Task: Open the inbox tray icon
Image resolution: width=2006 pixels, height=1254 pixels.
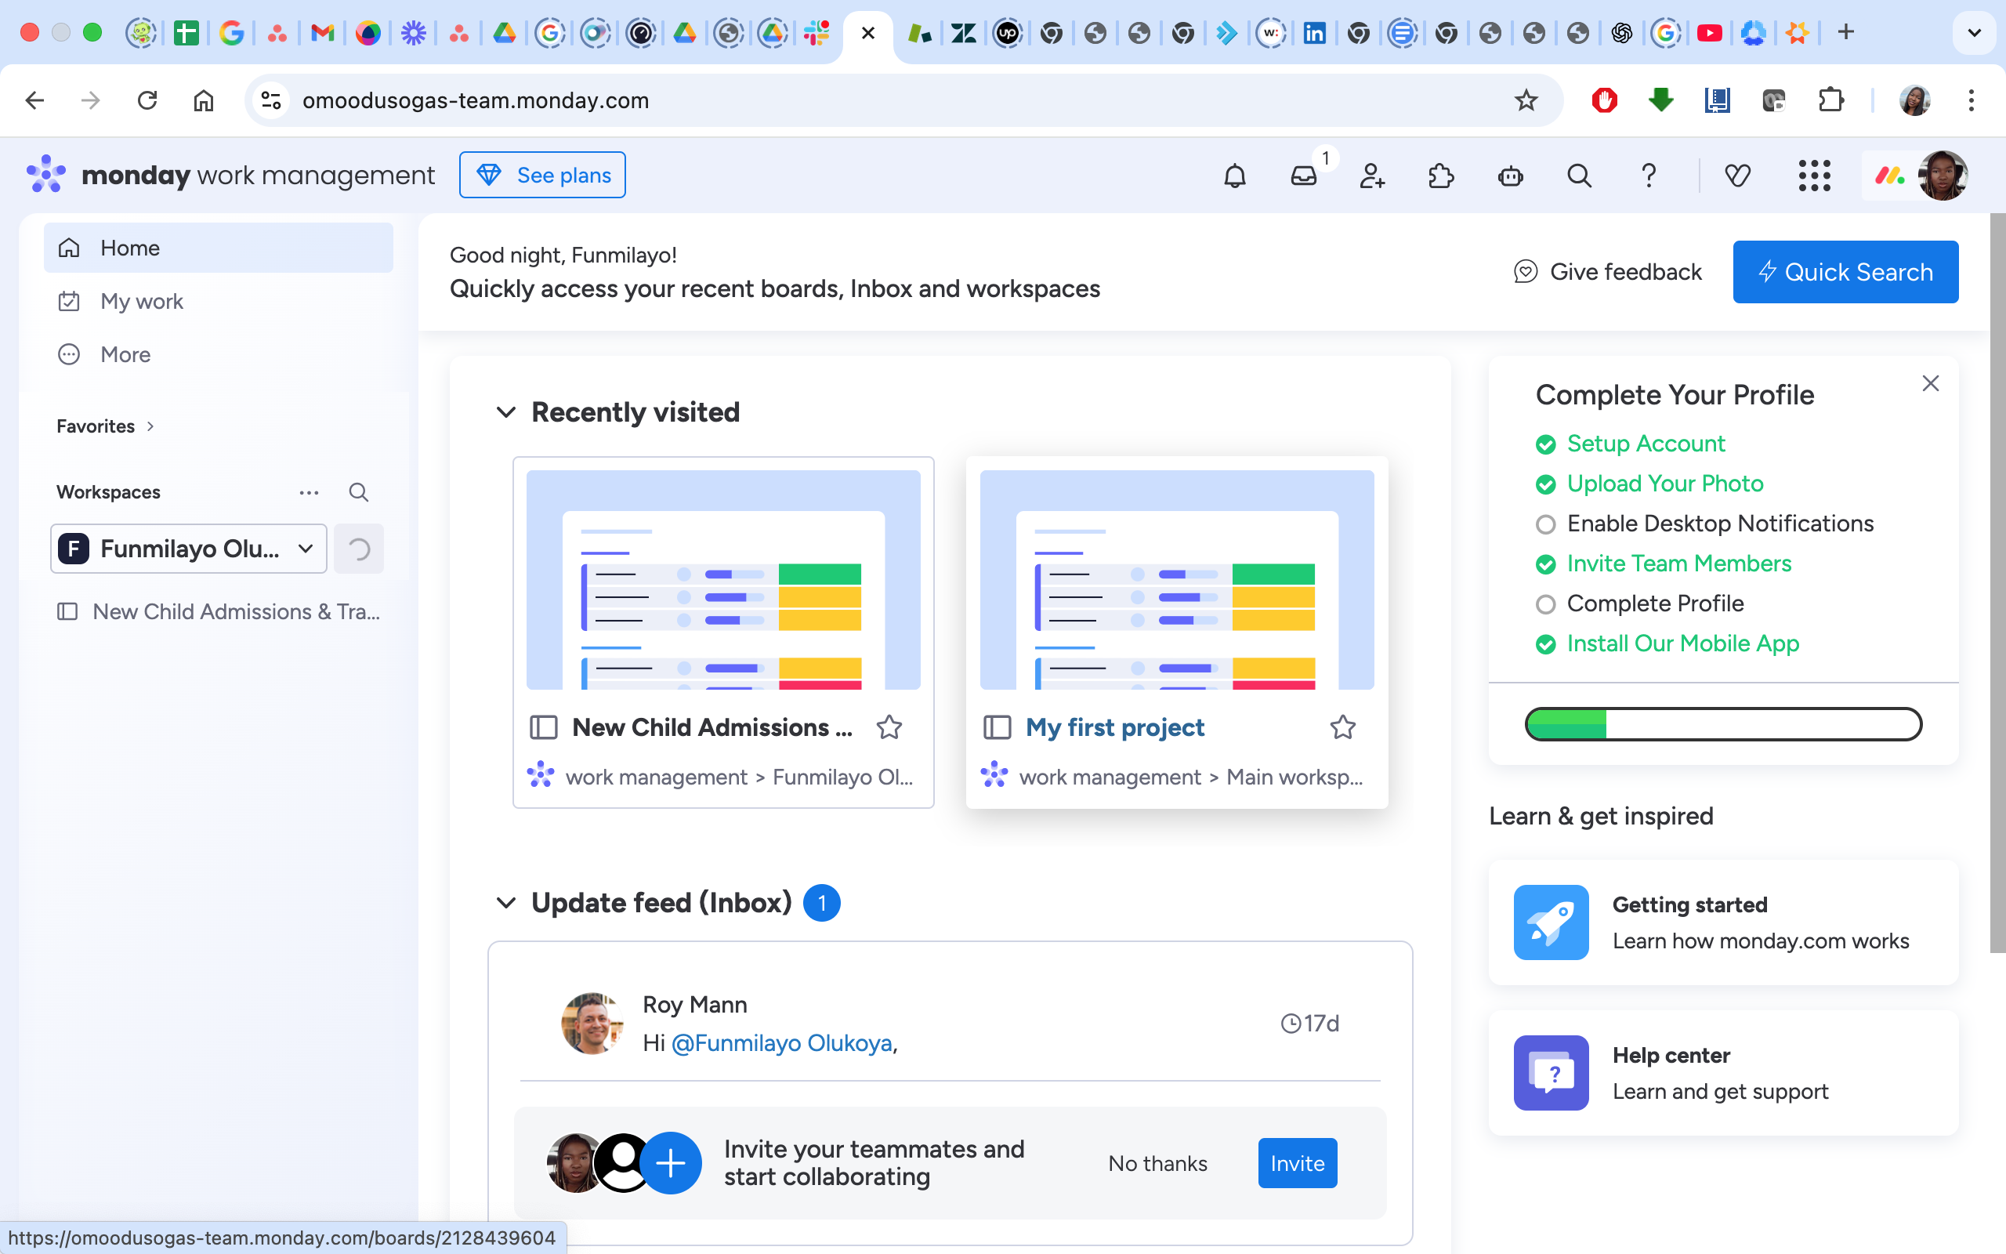Action: [1304, 176]
